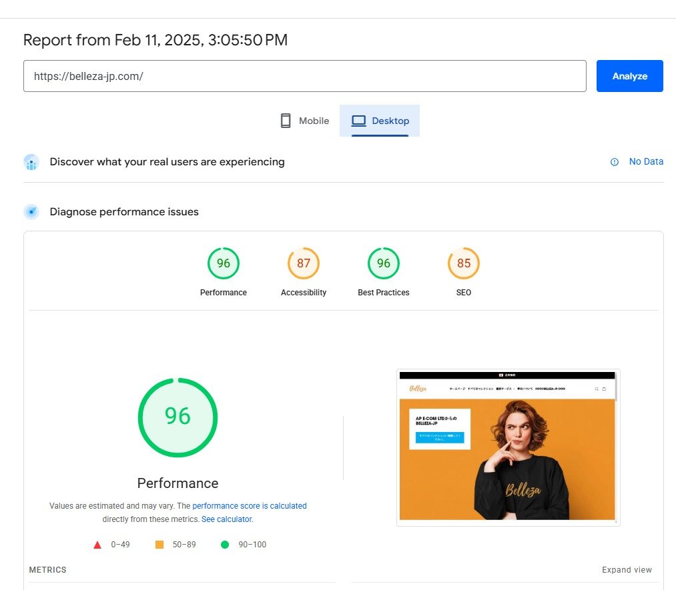The width and height of the screenshot is (676, 590).
Task: Click the "No Data" link
Action: tap(645, 161)
